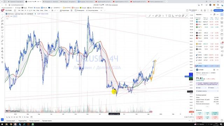Open the go-to-date calendar icon in bottom bar
Screen dimensions: 224x126
(31, 117)
